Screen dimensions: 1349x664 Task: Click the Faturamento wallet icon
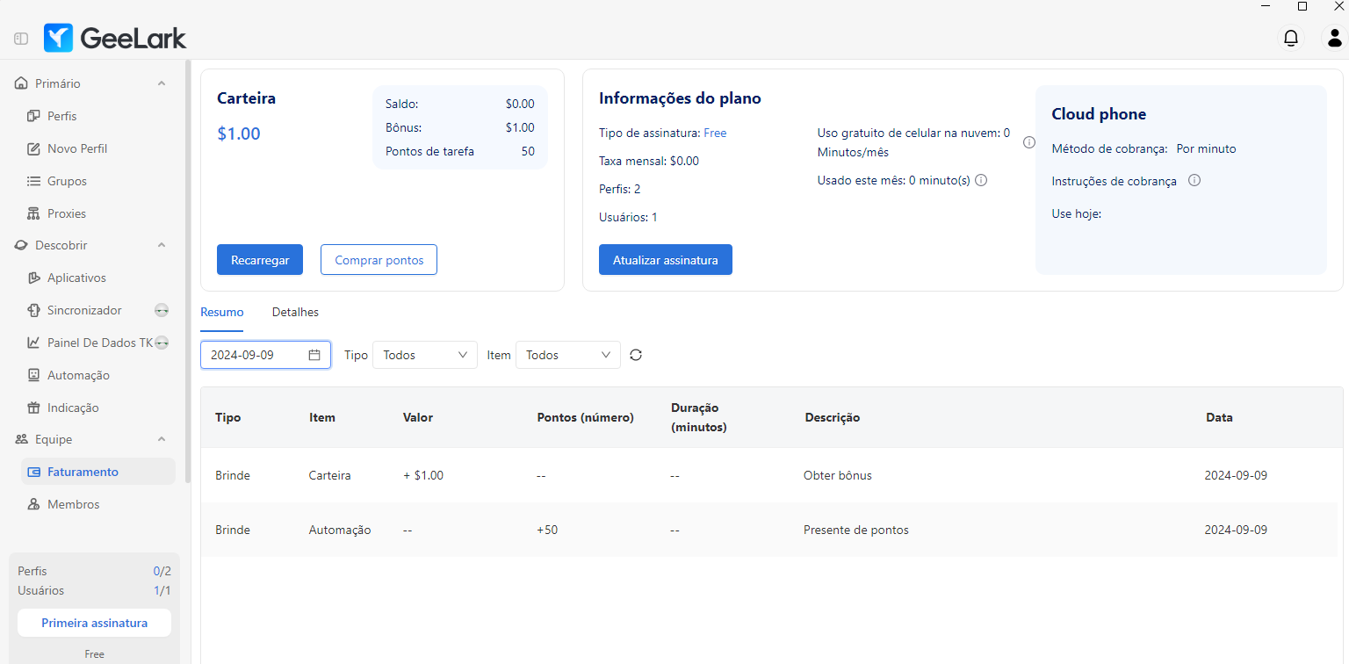tap(33, 472)
